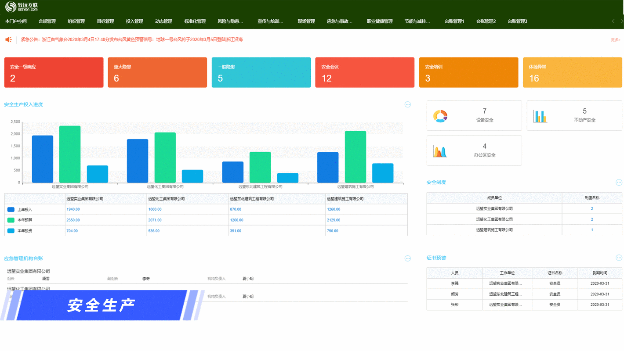Click the area chart icon for 办公区安全
624x351 pixels.
[x=440, y=151]
